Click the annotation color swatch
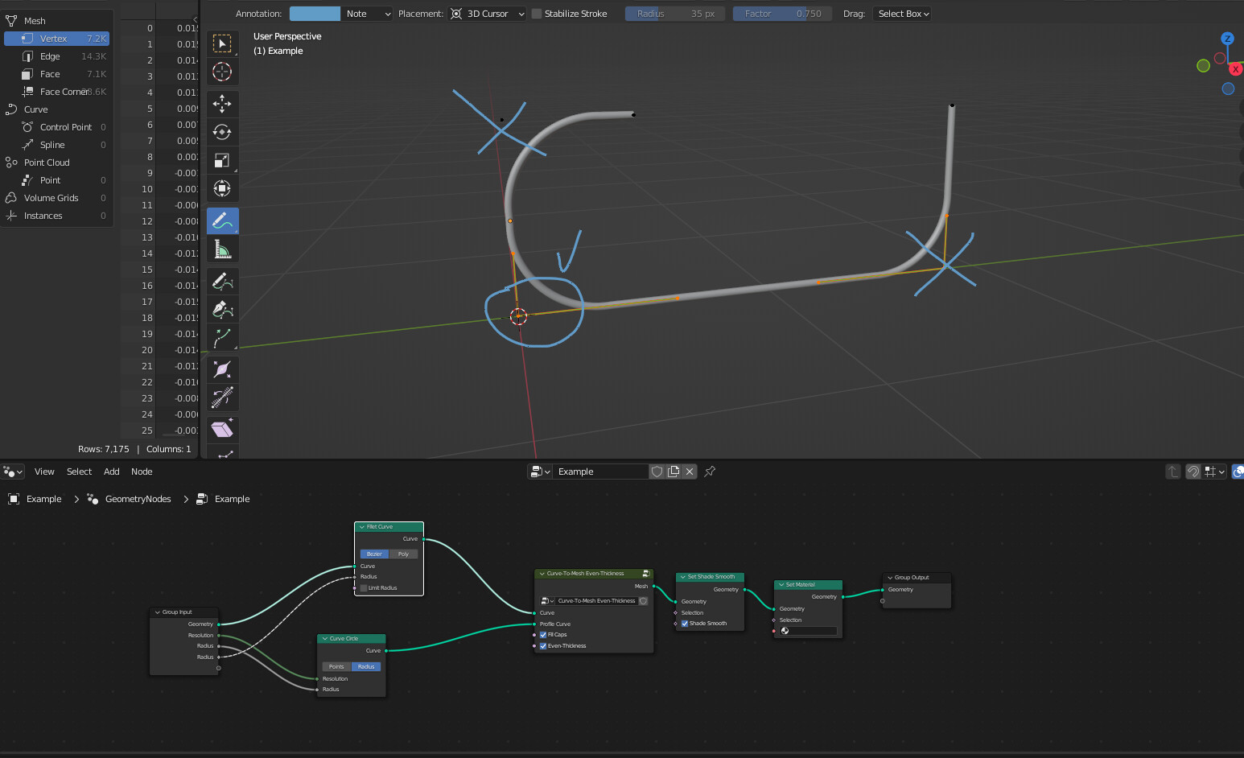This screenshot has height=758, width=1244. 315,14
